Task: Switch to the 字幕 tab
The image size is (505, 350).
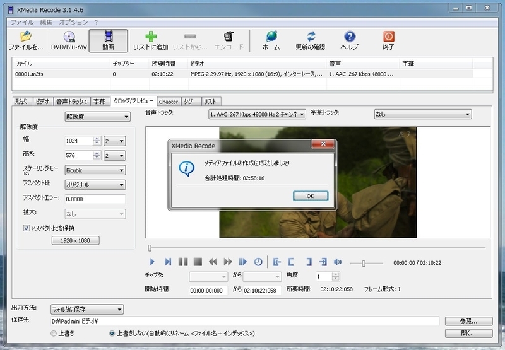Action: click(99, 102)
